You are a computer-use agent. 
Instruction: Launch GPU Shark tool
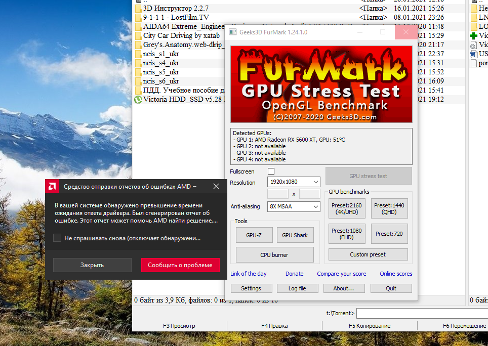295,235
